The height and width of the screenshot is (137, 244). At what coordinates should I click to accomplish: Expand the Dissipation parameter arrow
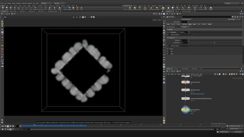pos(168,32)
